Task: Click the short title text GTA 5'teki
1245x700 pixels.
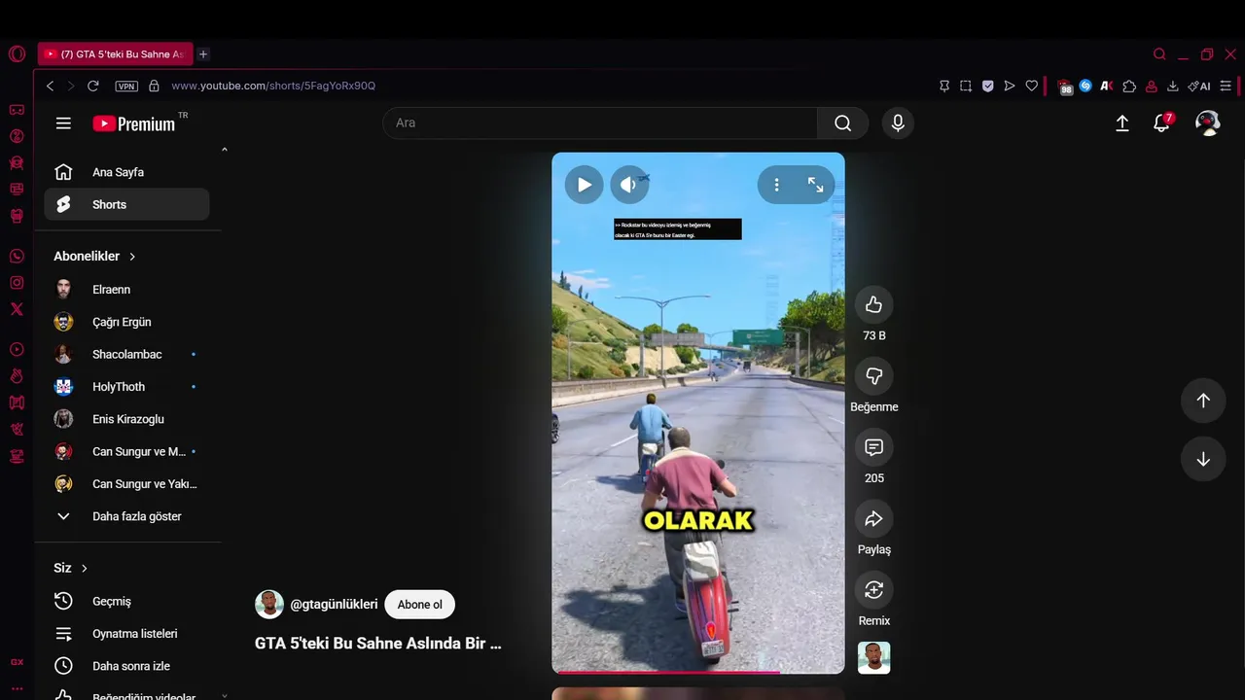Action: [x=378, y=644]
